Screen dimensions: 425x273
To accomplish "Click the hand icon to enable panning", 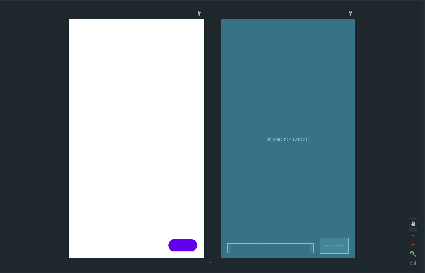I will 413,224.
